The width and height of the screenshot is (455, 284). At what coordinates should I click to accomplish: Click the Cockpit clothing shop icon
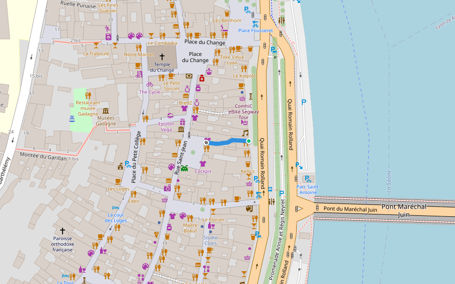[x=203, y=163]
